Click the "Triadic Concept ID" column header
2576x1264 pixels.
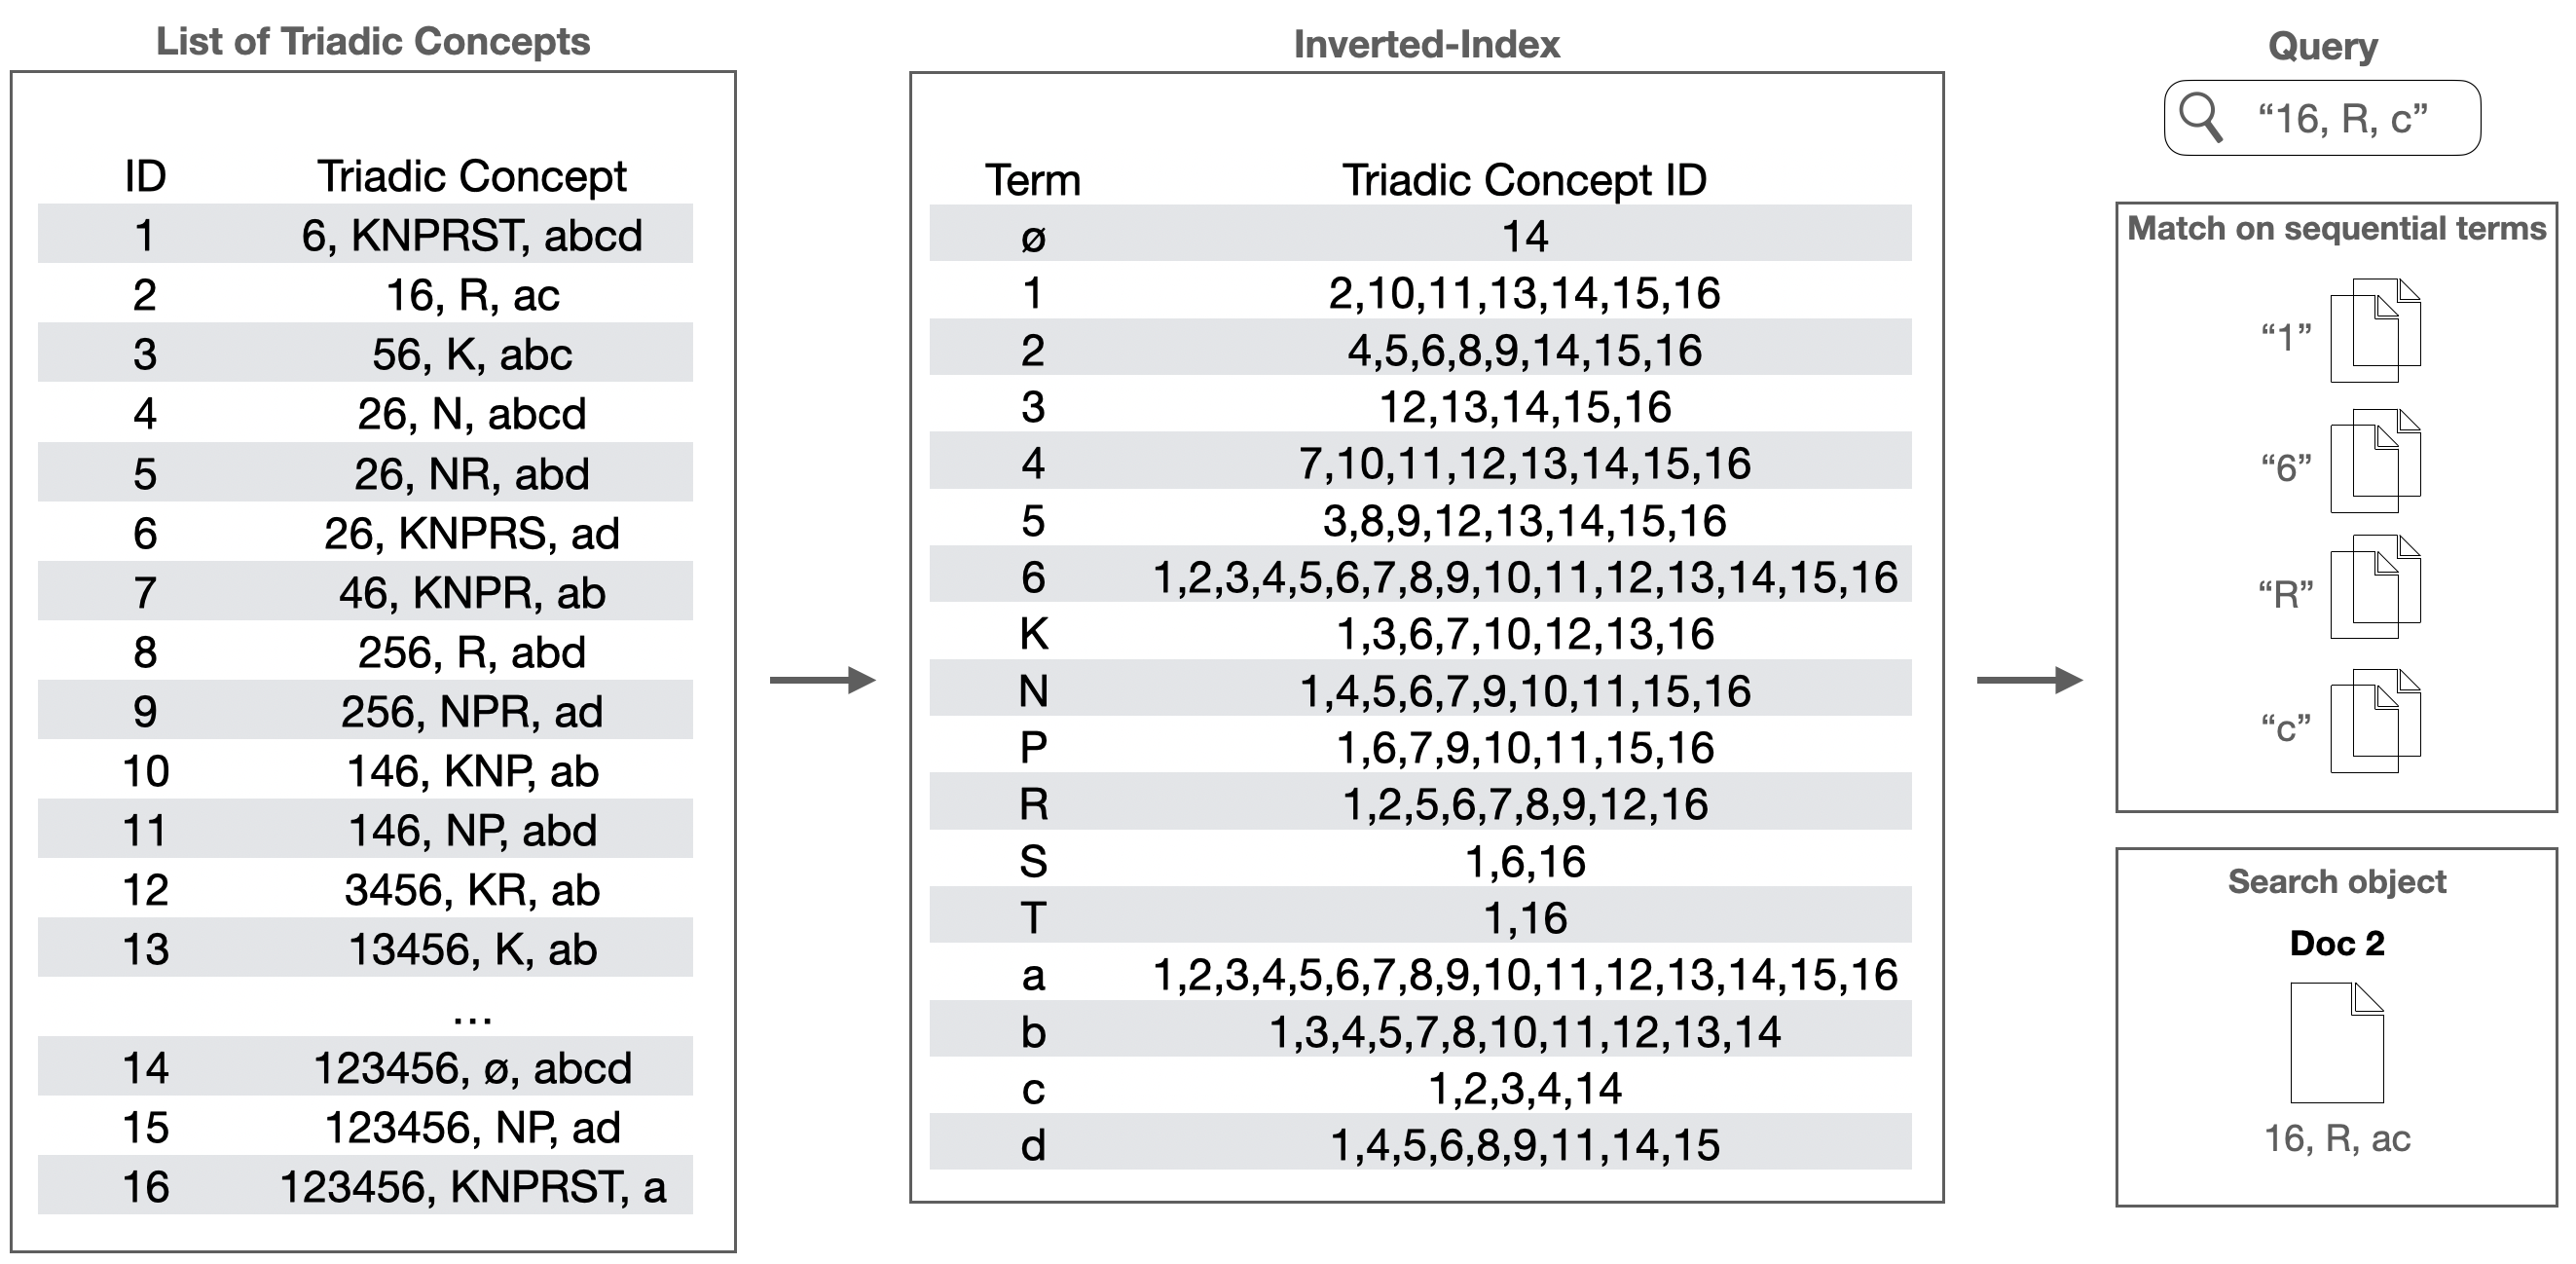[1523, 180]
